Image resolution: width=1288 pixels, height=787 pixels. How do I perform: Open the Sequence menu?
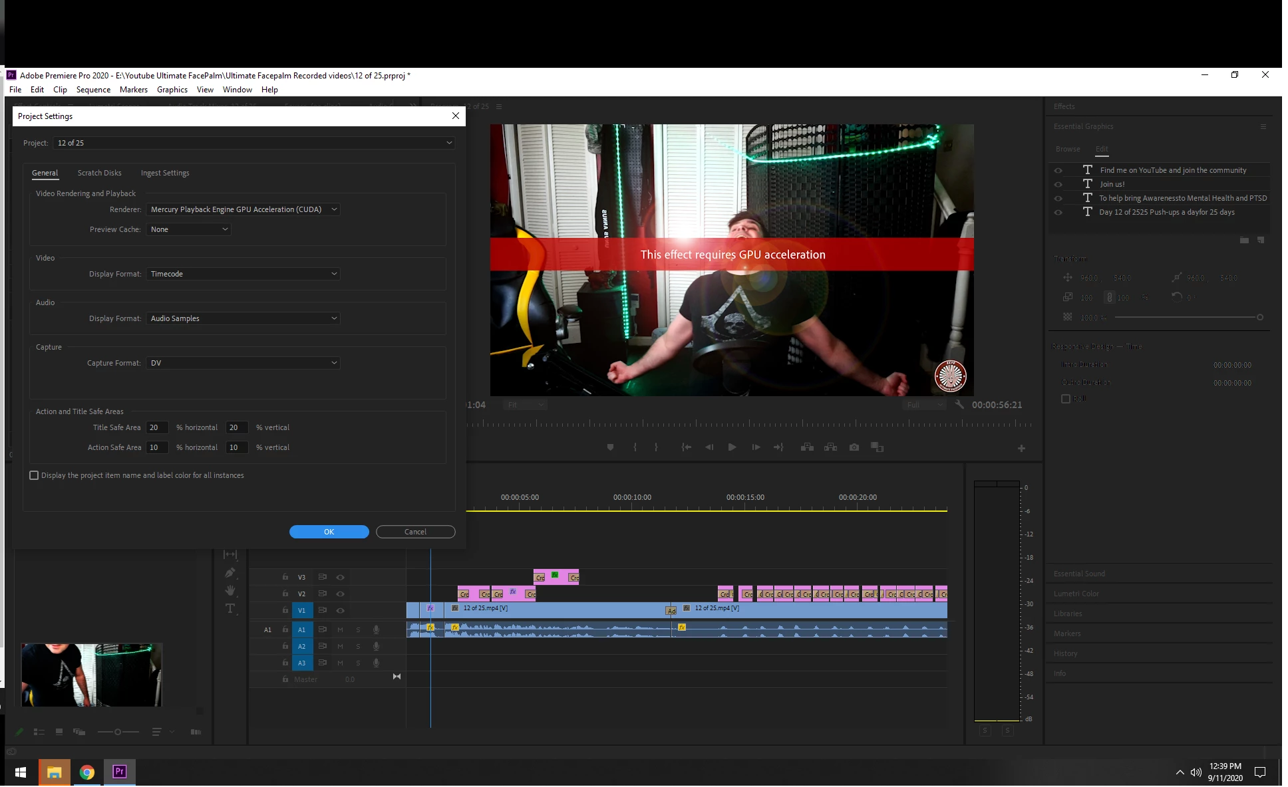93,90
